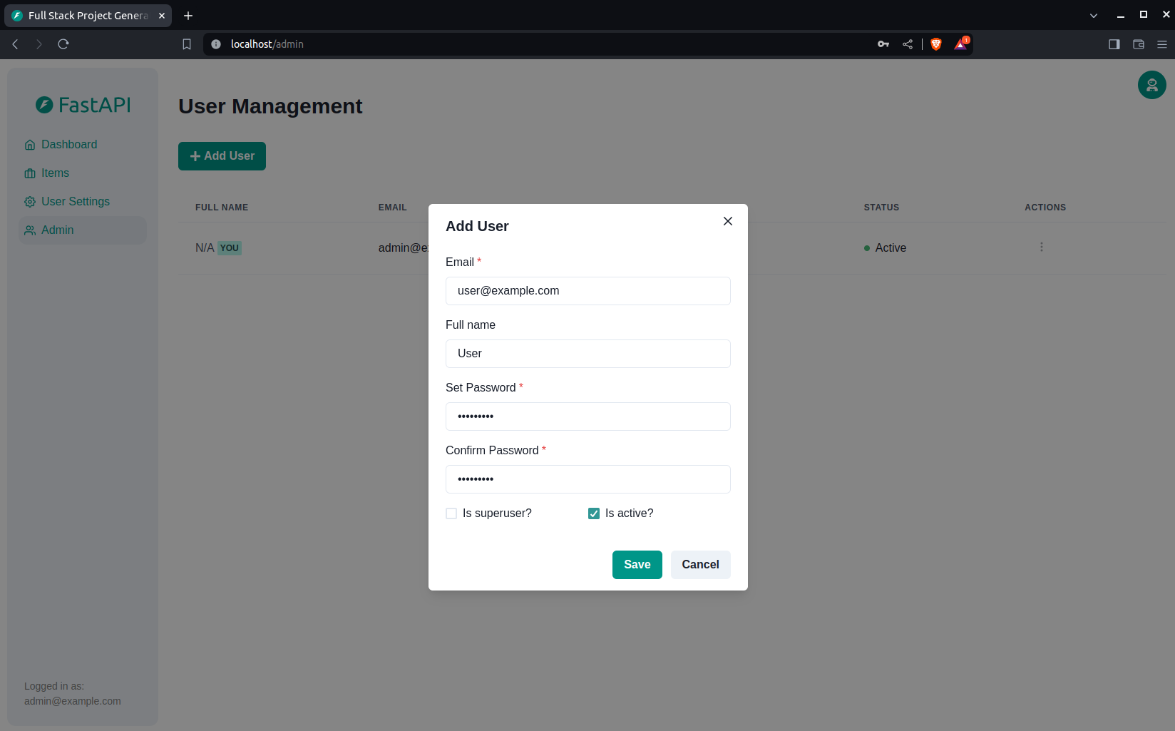Open the actions kebab menu for admin row
This screenshot has height=731, width=1175.
1042,247
